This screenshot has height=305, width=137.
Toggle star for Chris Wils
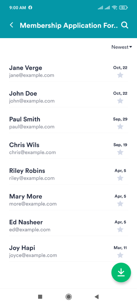[x=120, y=152]
